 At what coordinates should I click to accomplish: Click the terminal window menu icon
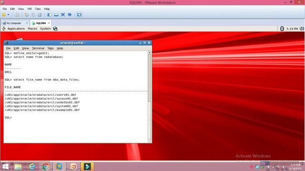tap(6, 43)
